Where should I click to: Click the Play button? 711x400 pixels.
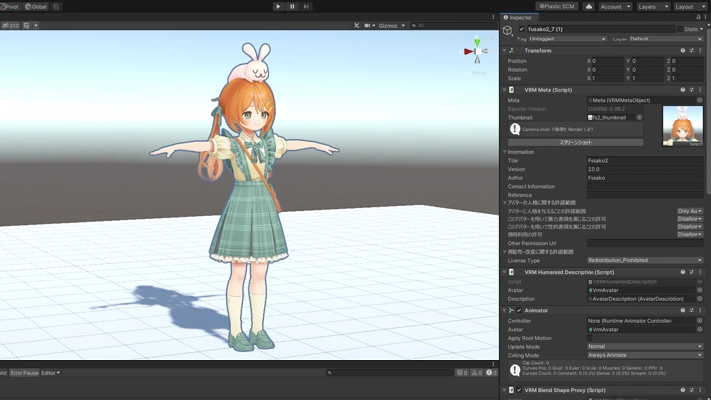(278, 6)
